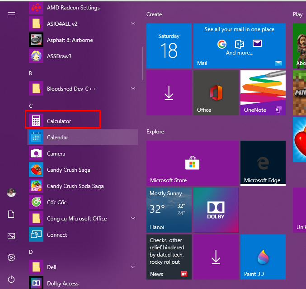Open ASSDraw3 app
This screenshot has width=306, height=289.
coord(83,56)
